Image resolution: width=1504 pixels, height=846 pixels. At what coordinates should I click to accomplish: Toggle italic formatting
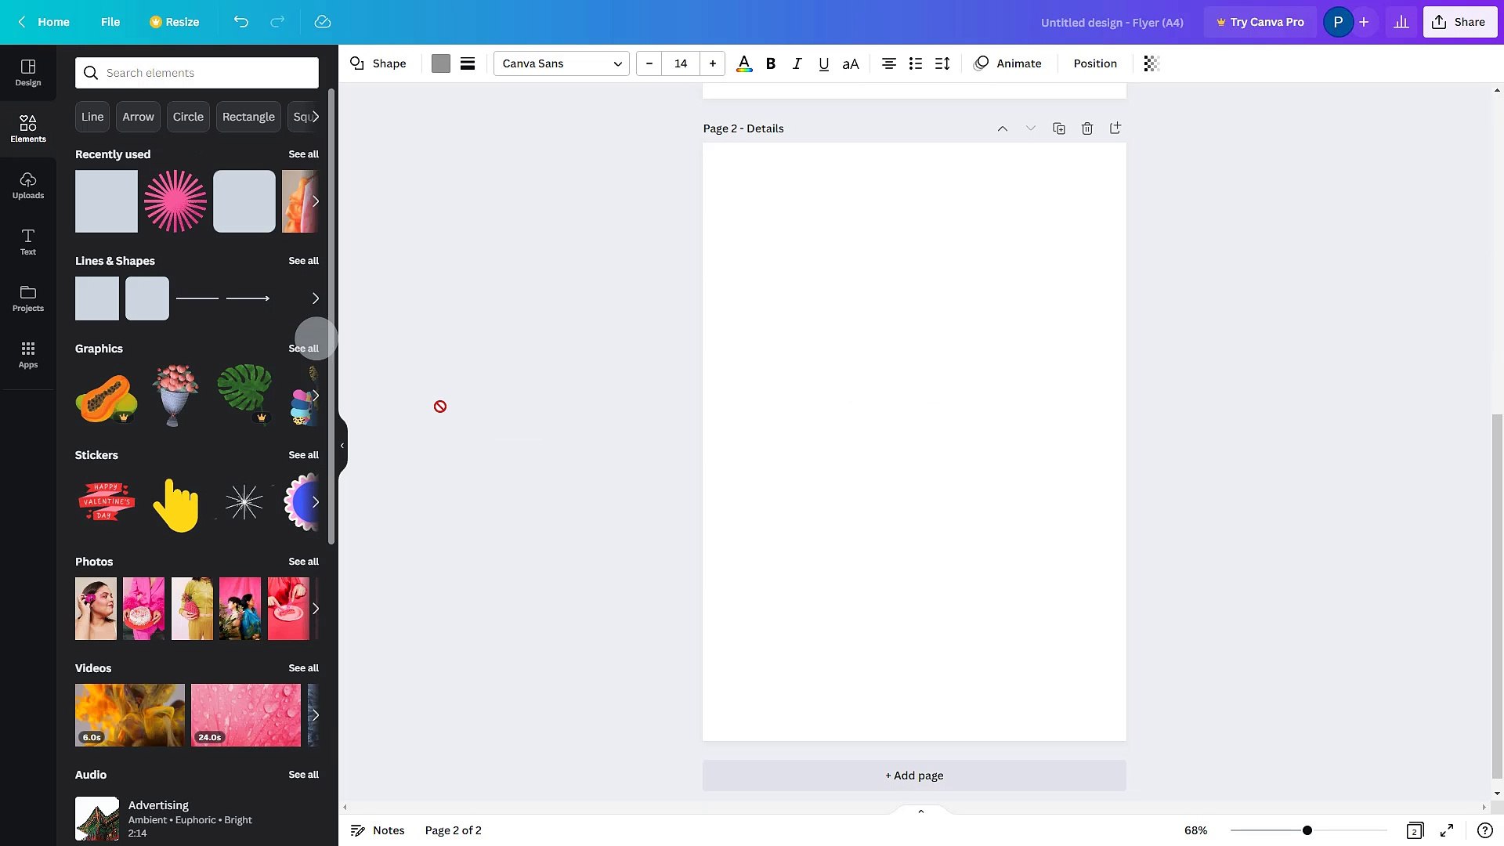(x=797, y=63)
